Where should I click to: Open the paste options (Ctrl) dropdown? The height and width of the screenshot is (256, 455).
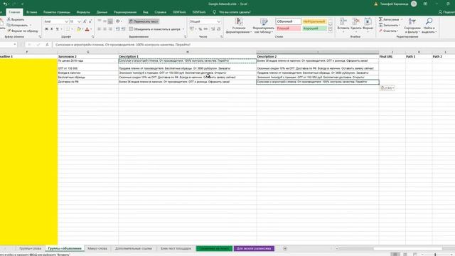coord(387,88)
